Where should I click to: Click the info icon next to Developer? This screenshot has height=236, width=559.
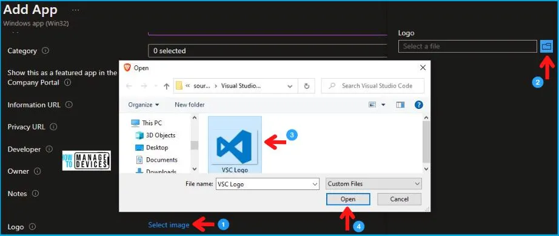click(x=49, y=149)
